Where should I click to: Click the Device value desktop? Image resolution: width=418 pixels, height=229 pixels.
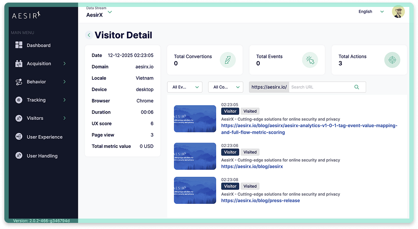coord(145,90)
